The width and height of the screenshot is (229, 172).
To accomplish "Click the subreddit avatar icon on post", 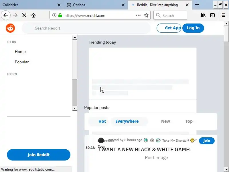I will [x=101, y=140].
